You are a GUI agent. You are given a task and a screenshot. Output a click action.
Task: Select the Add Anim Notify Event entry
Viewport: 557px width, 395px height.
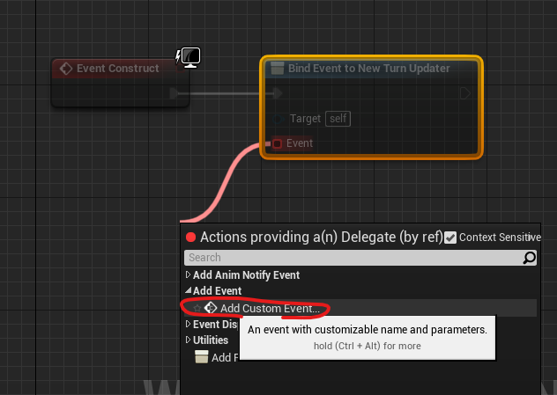coord(246,275)
